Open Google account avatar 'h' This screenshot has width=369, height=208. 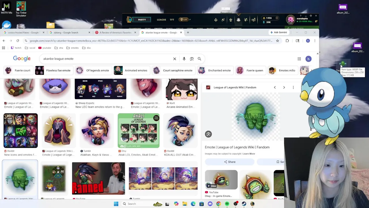[x=308, y=59]
